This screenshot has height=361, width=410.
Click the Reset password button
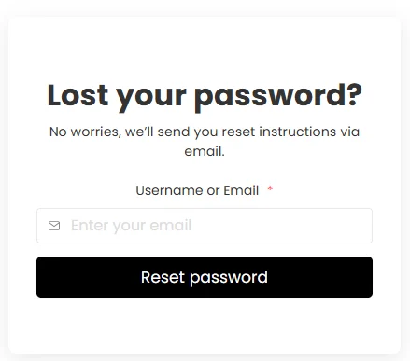click(205, 277)
